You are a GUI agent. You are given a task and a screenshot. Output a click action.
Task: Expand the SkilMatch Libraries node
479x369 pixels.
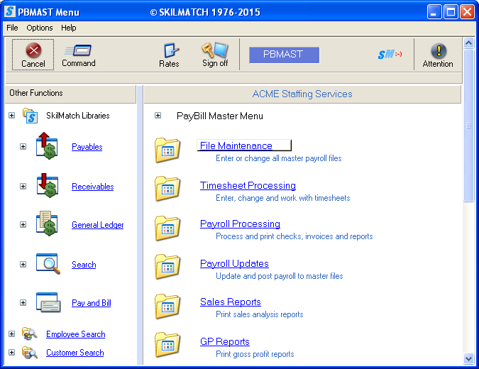(x=11, y=116)
